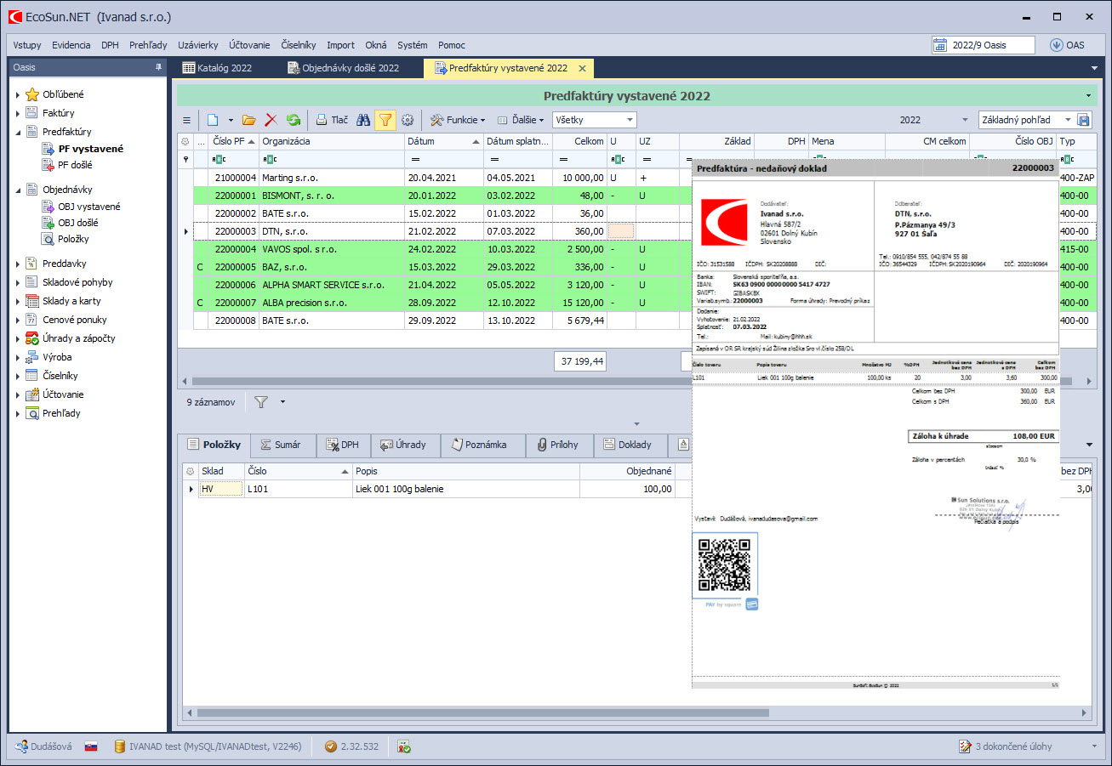Viewport: 1112px width, 766px height.
Task: Expand the Faktúry tree node
Action: (18, 113)
